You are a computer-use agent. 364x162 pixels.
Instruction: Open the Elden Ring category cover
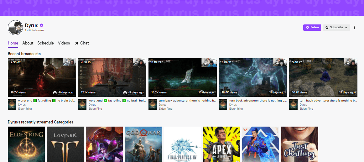point(26,144)
